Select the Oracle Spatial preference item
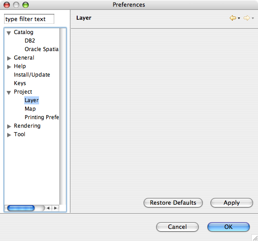258x241 pixels. pos(42,49)
